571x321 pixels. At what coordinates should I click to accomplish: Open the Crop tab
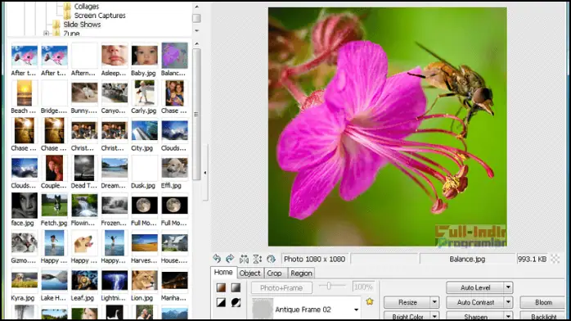[274, 274]
